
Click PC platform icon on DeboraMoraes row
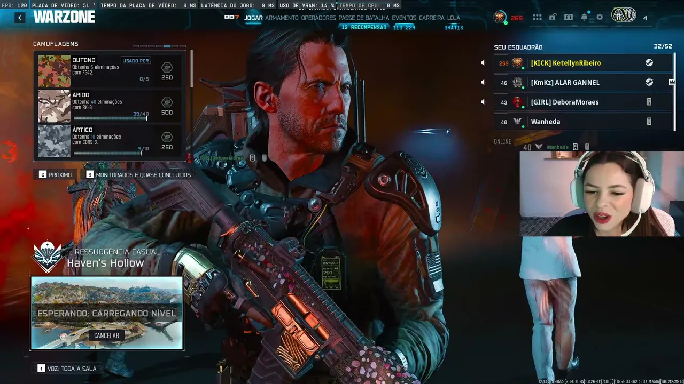coord(649,102)
